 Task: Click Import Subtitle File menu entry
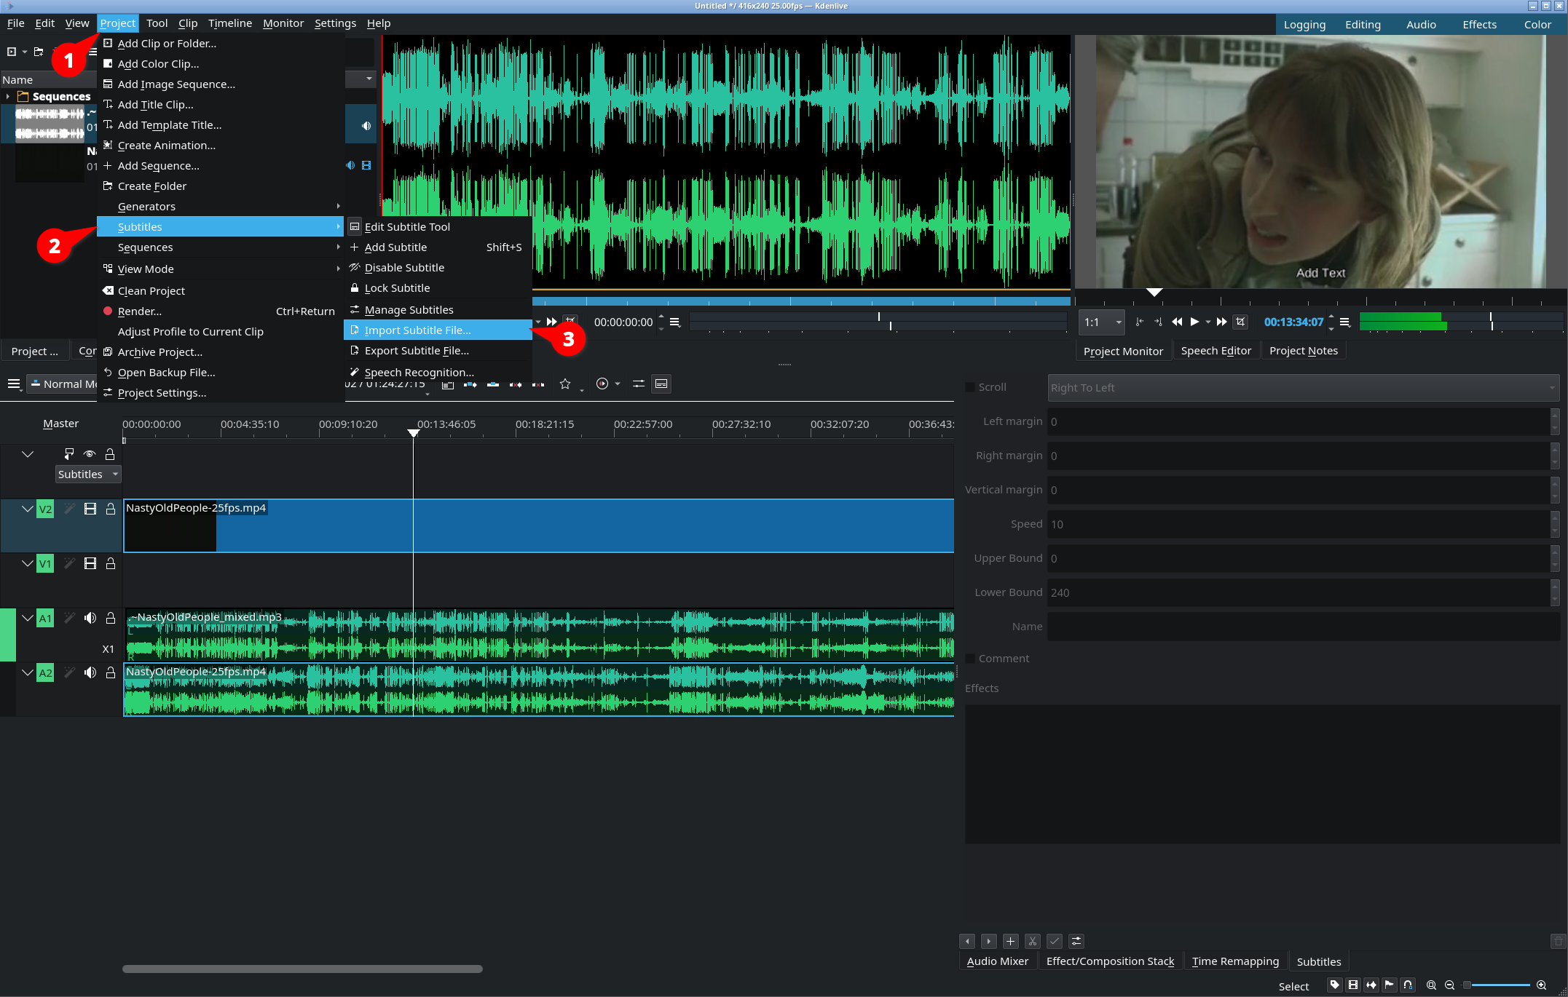click(x=417, y=330)
